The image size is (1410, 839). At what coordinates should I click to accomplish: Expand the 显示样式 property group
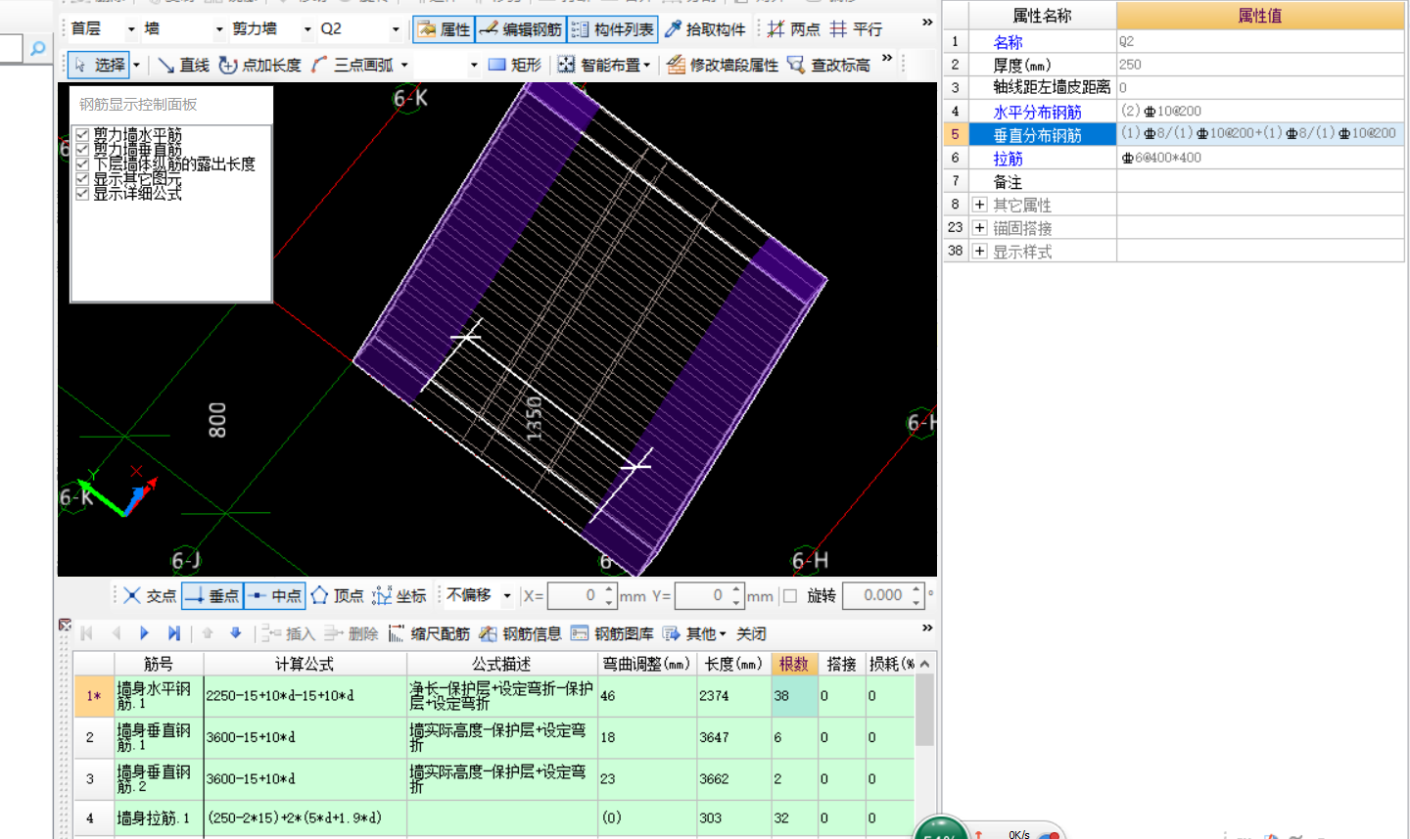tap(979, 251)
